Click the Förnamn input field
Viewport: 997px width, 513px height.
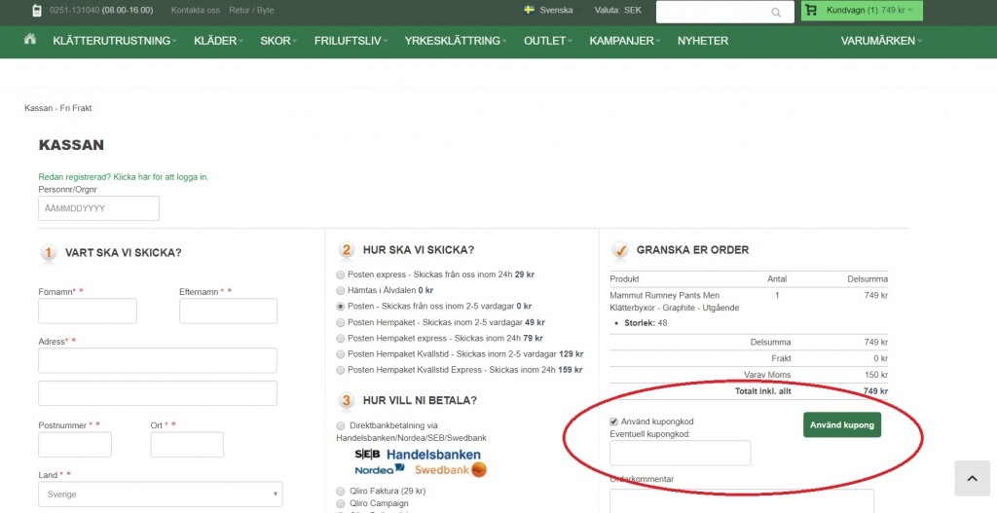(x=88, y=311)
